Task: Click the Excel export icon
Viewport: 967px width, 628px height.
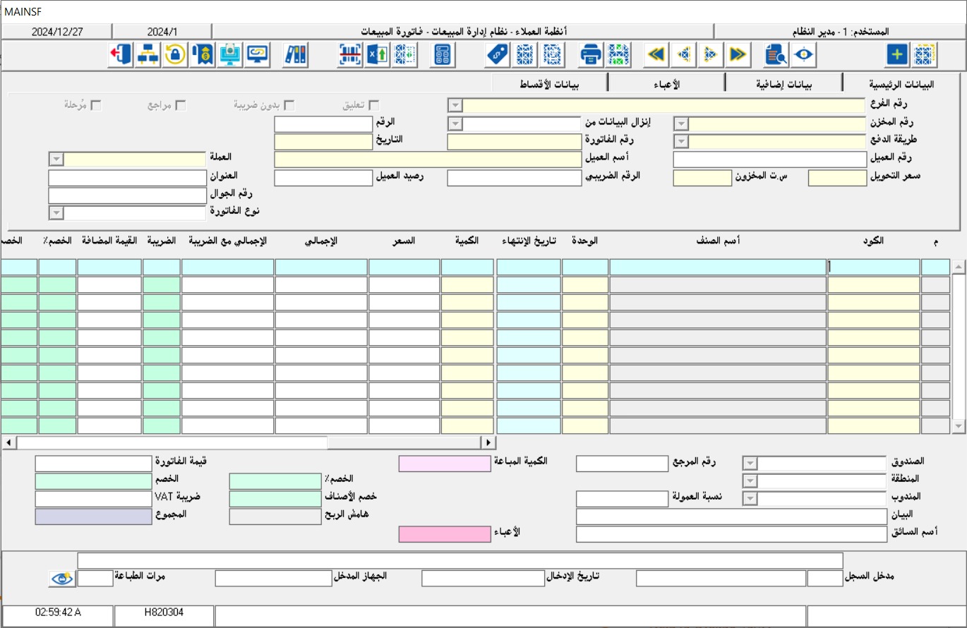Action: pyautogui.click(x=378, y=54)
